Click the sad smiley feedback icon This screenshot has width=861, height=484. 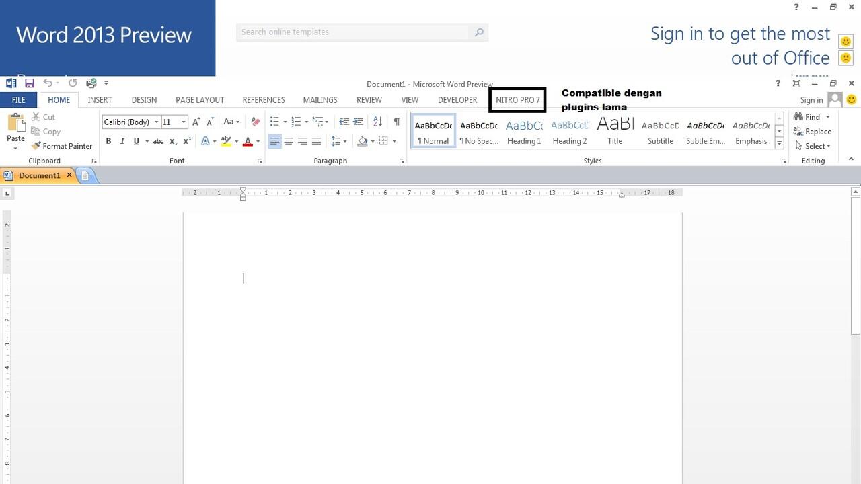tap(846, 58)
